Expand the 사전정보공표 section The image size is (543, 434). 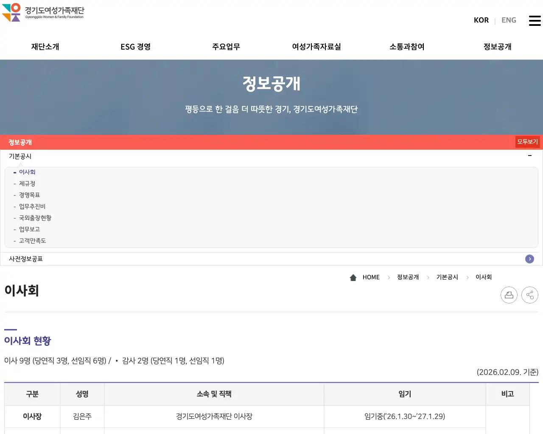click(x=271, y=259)
